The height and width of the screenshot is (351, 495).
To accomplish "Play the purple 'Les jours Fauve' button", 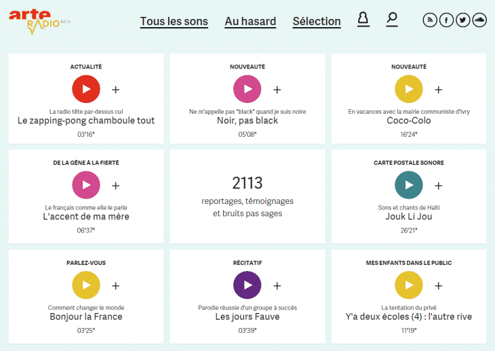I will [247, 285].
